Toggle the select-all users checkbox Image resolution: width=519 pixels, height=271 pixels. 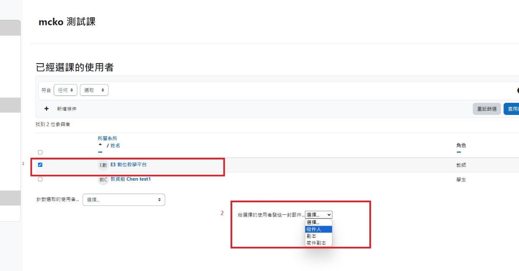[x=40, y=152]
